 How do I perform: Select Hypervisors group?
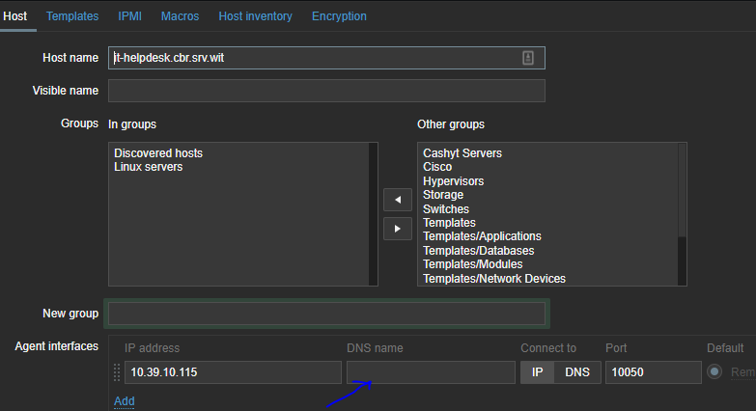click(x=453, y=181)
